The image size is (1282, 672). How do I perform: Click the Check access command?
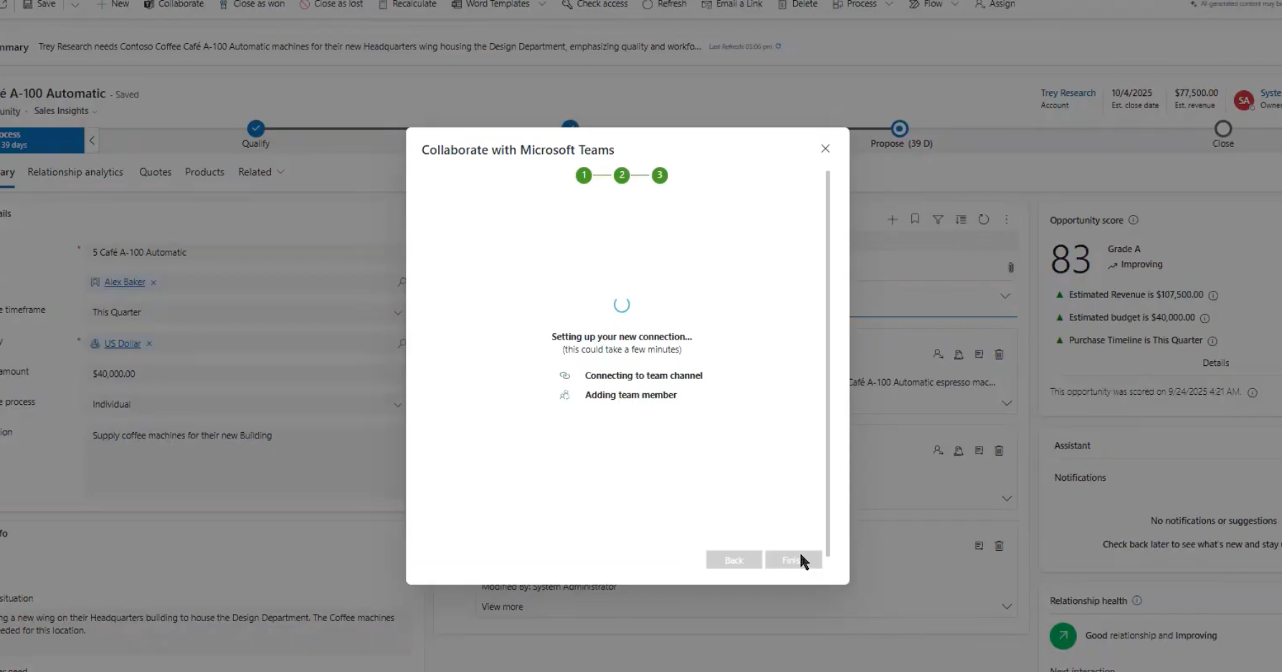click(595, 4)
